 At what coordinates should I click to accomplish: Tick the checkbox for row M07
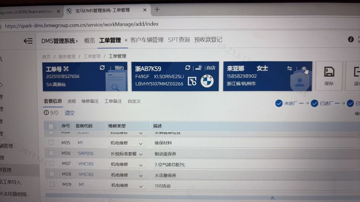click(51, 163)
